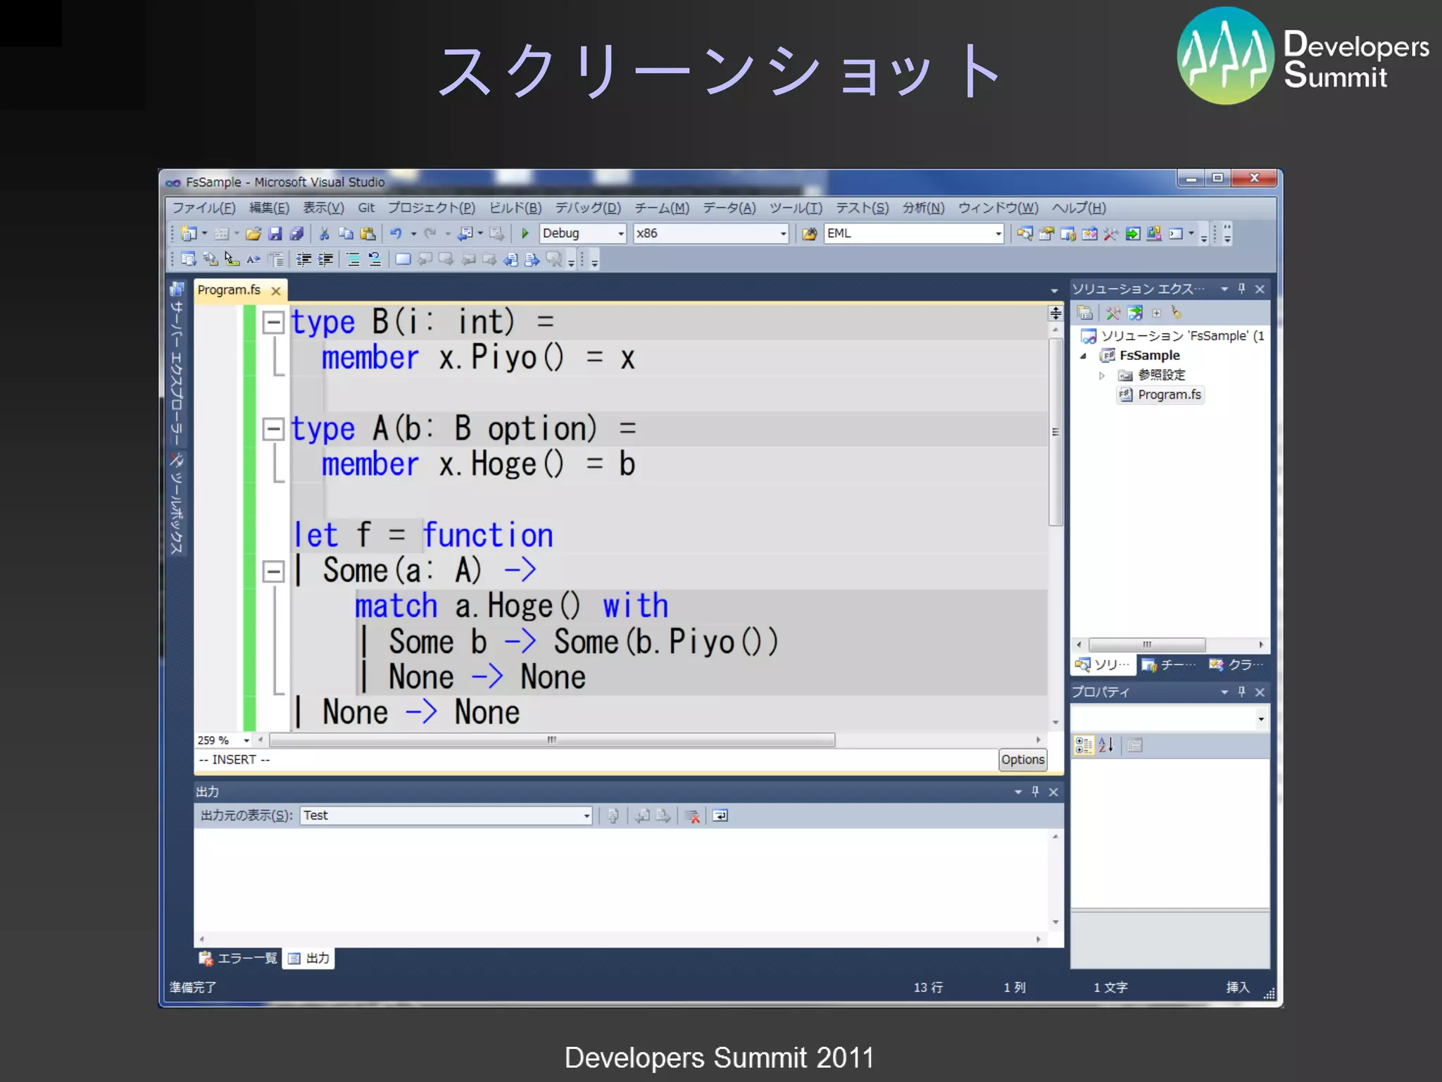Click the Toolbox wrench icon in toolbar

1110,234
